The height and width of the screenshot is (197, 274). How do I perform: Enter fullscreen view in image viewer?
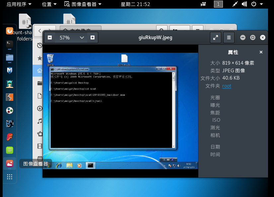click(216, 37)
